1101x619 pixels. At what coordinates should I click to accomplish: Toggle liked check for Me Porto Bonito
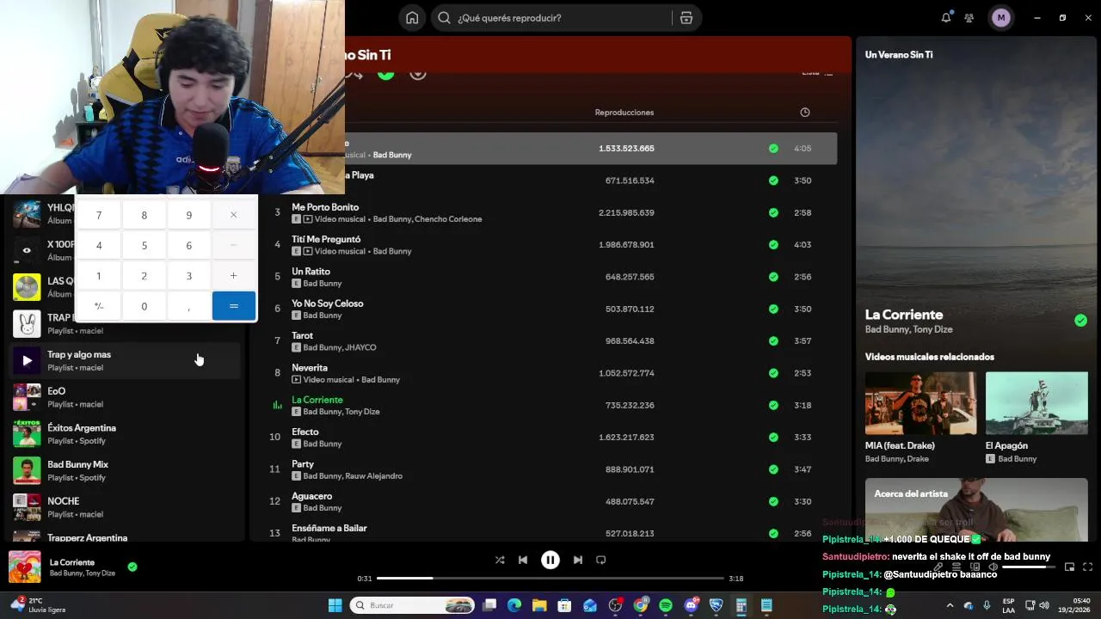[x=773, y=213]
